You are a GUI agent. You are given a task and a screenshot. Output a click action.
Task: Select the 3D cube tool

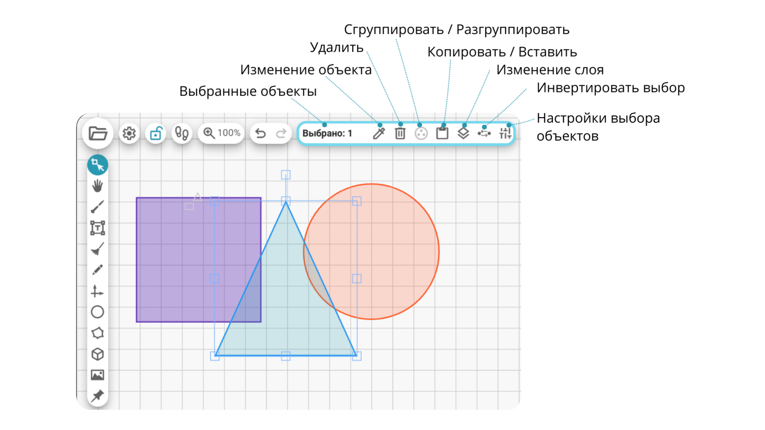(x=98, y=354)
